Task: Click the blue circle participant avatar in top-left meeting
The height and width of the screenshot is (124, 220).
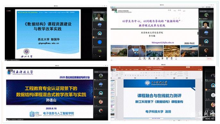Action: [x=100, y=42]
